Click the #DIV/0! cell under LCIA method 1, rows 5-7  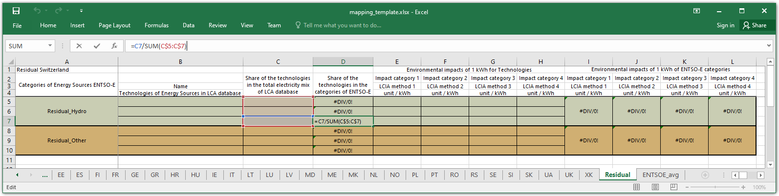tap(589, 111)
